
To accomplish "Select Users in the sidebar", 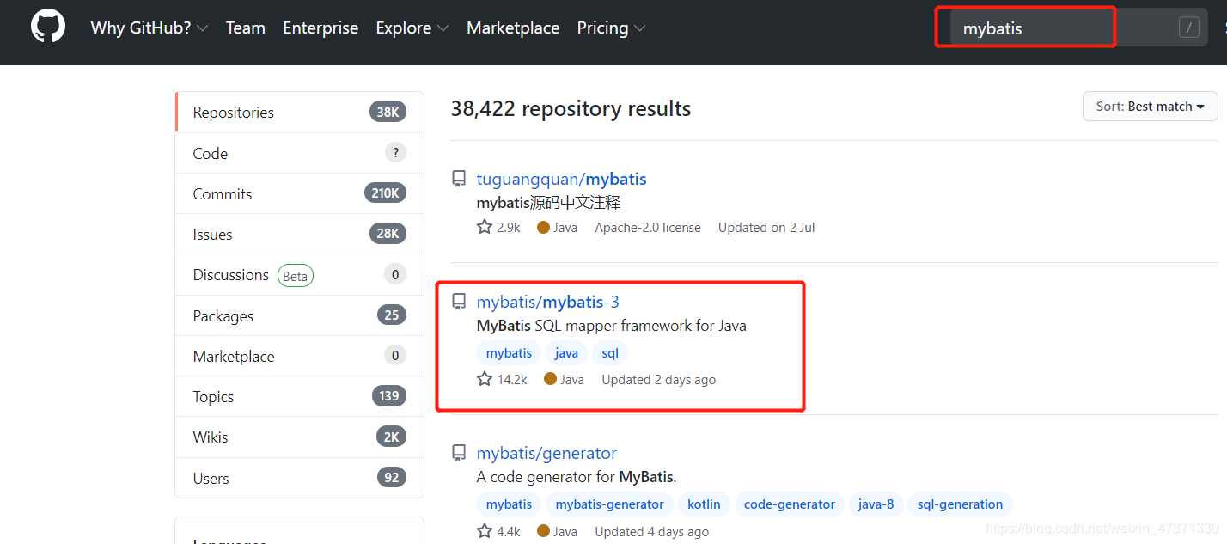I will point(299,478).
